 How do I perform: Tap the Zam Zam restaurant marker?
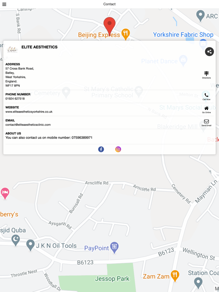[x=175, y=276]
